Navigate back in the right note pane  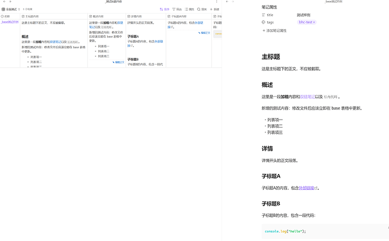227,2
